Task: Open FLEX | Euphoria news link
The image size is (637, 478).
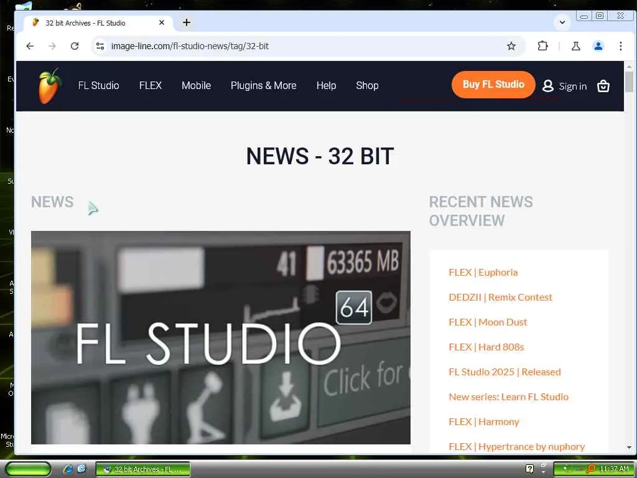Action: click(483, 273)
